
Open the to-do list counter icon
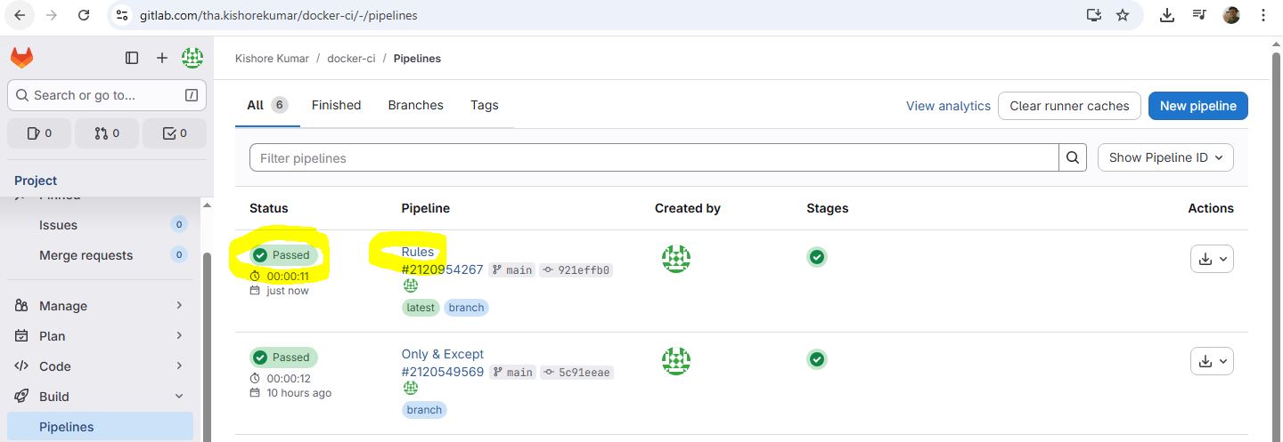(175, 133)
